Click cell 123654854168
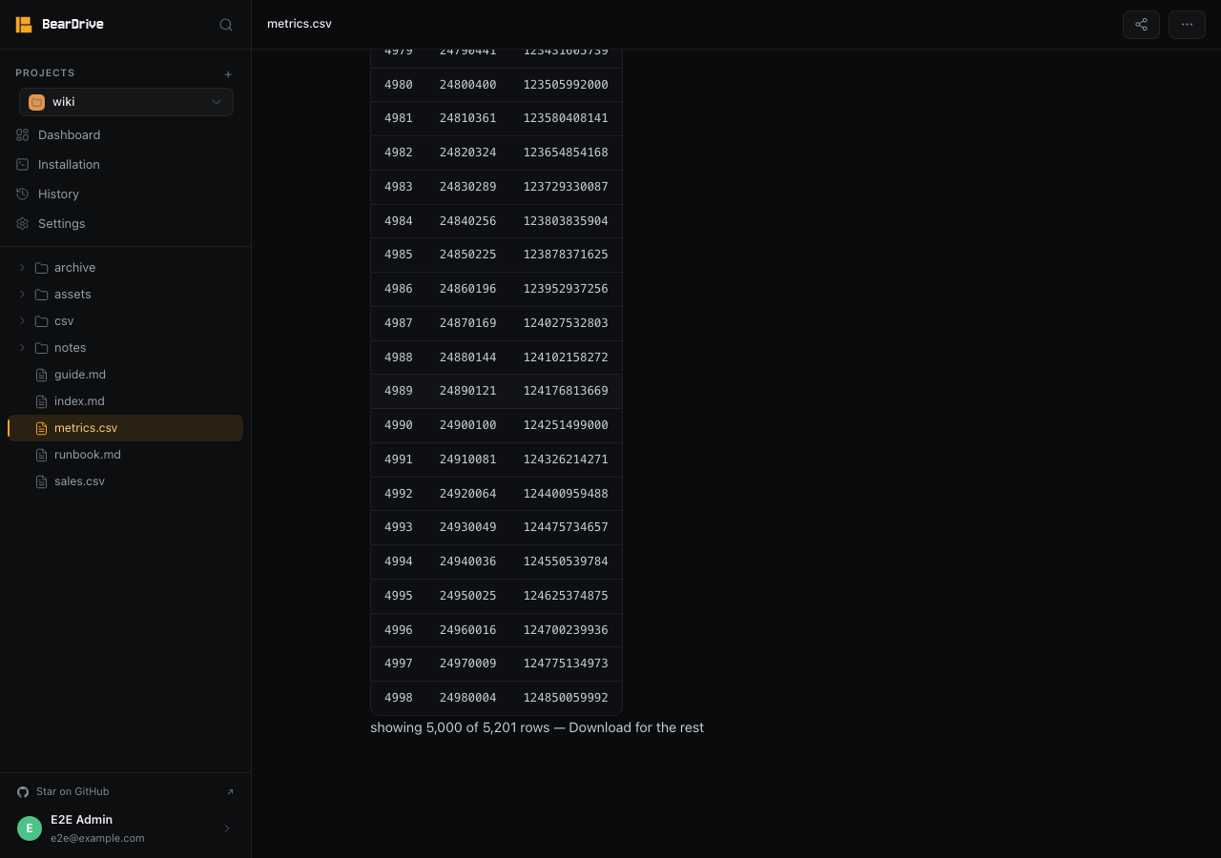 coord(566,153)
